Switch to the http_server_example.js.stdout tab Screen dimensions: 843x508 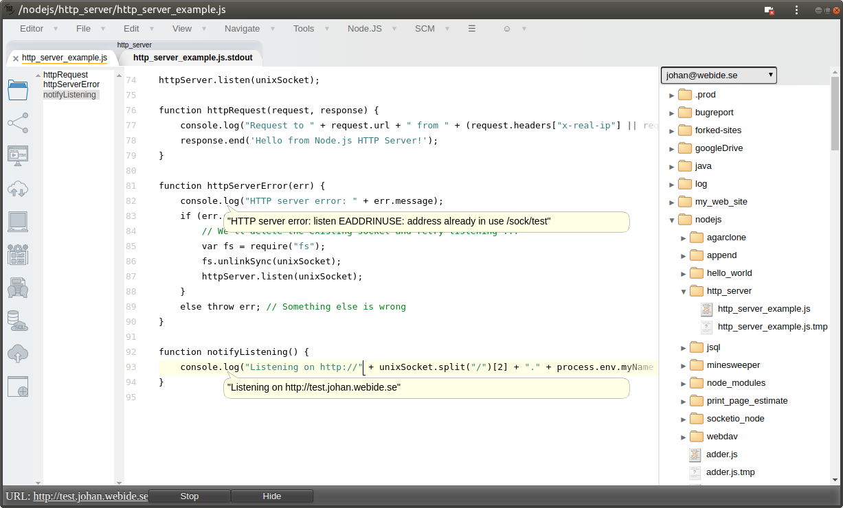[x=192, y=58]
